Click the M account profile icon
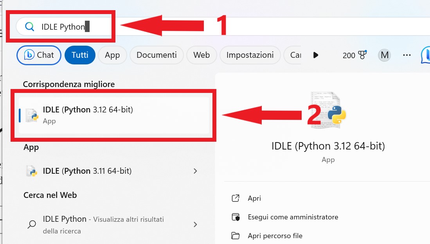The height and width of the screenshot is (244, 430). [384, 55]
